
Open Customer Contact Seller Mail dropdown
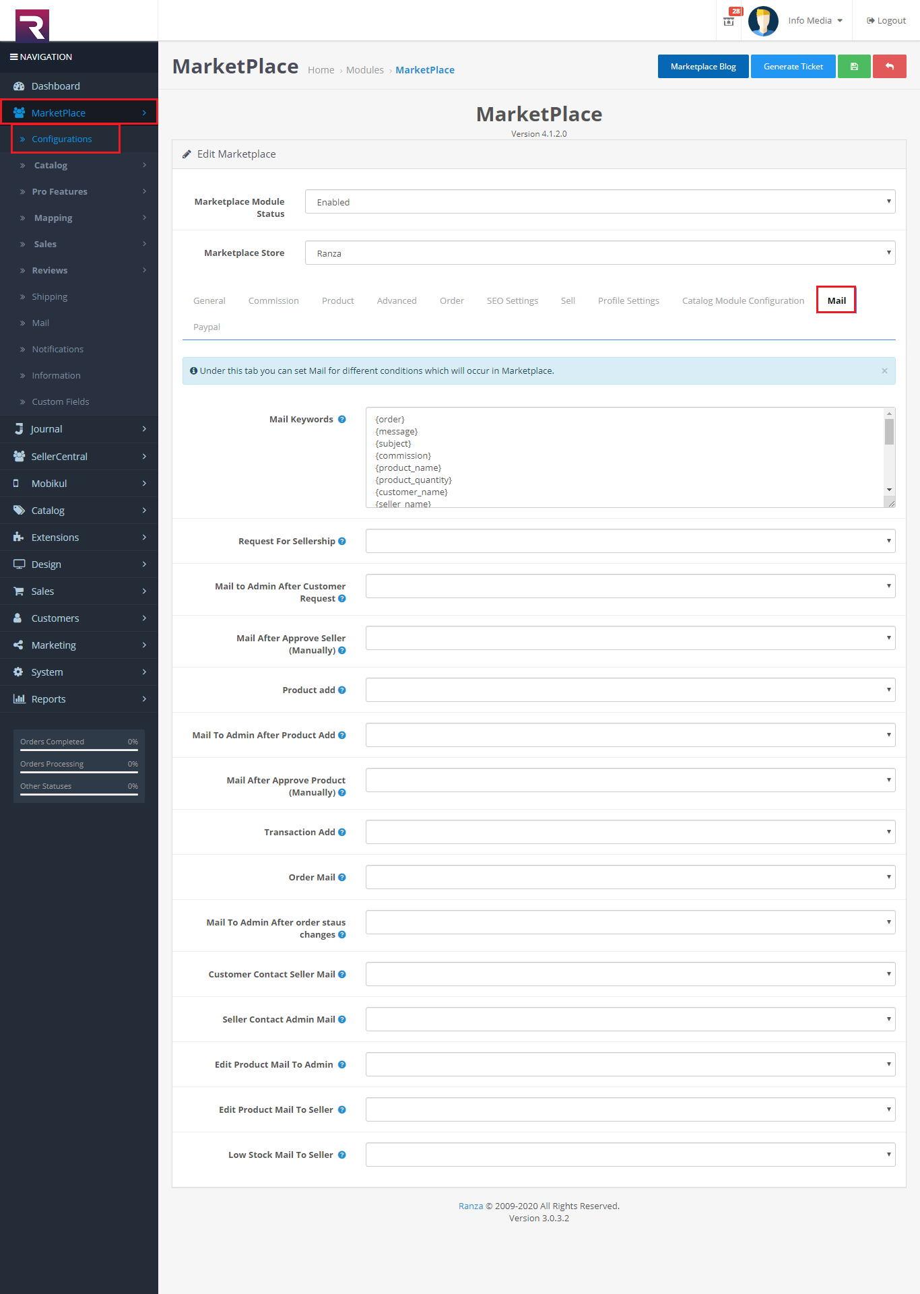point(630,974)
